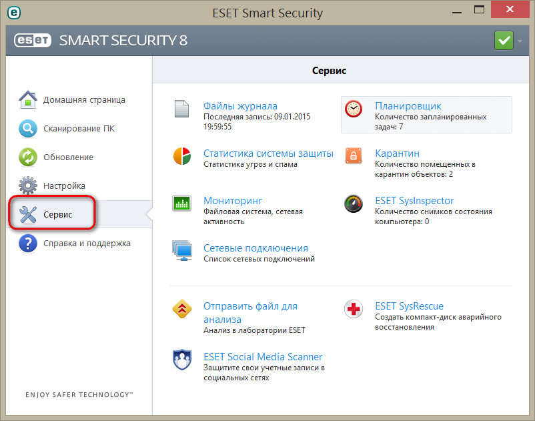The image size is (535, 421).
Task: Click the home icon beside Домашняя страница
Action: pyautogui.click(x=28, y=100)
